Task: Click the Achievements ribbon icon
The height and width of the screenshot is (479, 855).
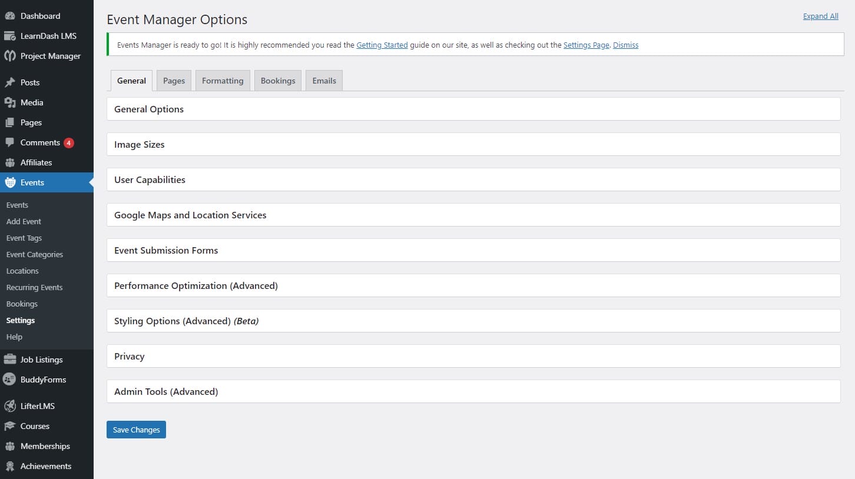Action: click(x=10, y=466)
